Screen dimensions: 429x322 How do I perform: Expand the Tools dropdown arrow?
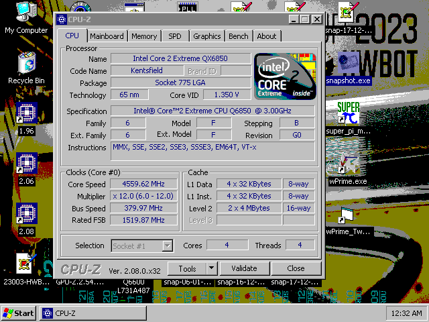(x=212, y=268)
